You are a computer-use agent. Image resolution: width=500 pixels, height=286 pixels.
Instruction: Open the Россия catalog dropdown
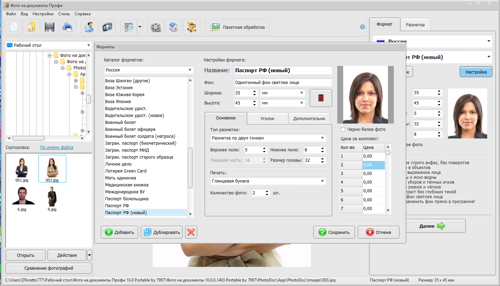click(149, 70)
